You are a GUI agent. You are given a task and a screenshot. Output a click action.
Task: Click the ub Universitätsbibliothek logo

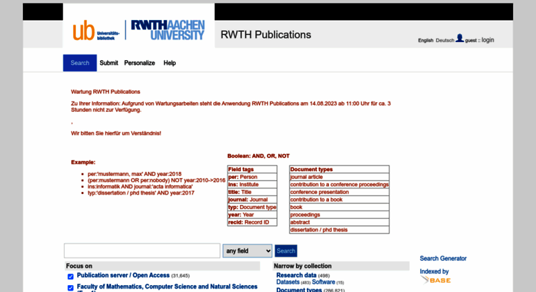[x=96, y=30]
